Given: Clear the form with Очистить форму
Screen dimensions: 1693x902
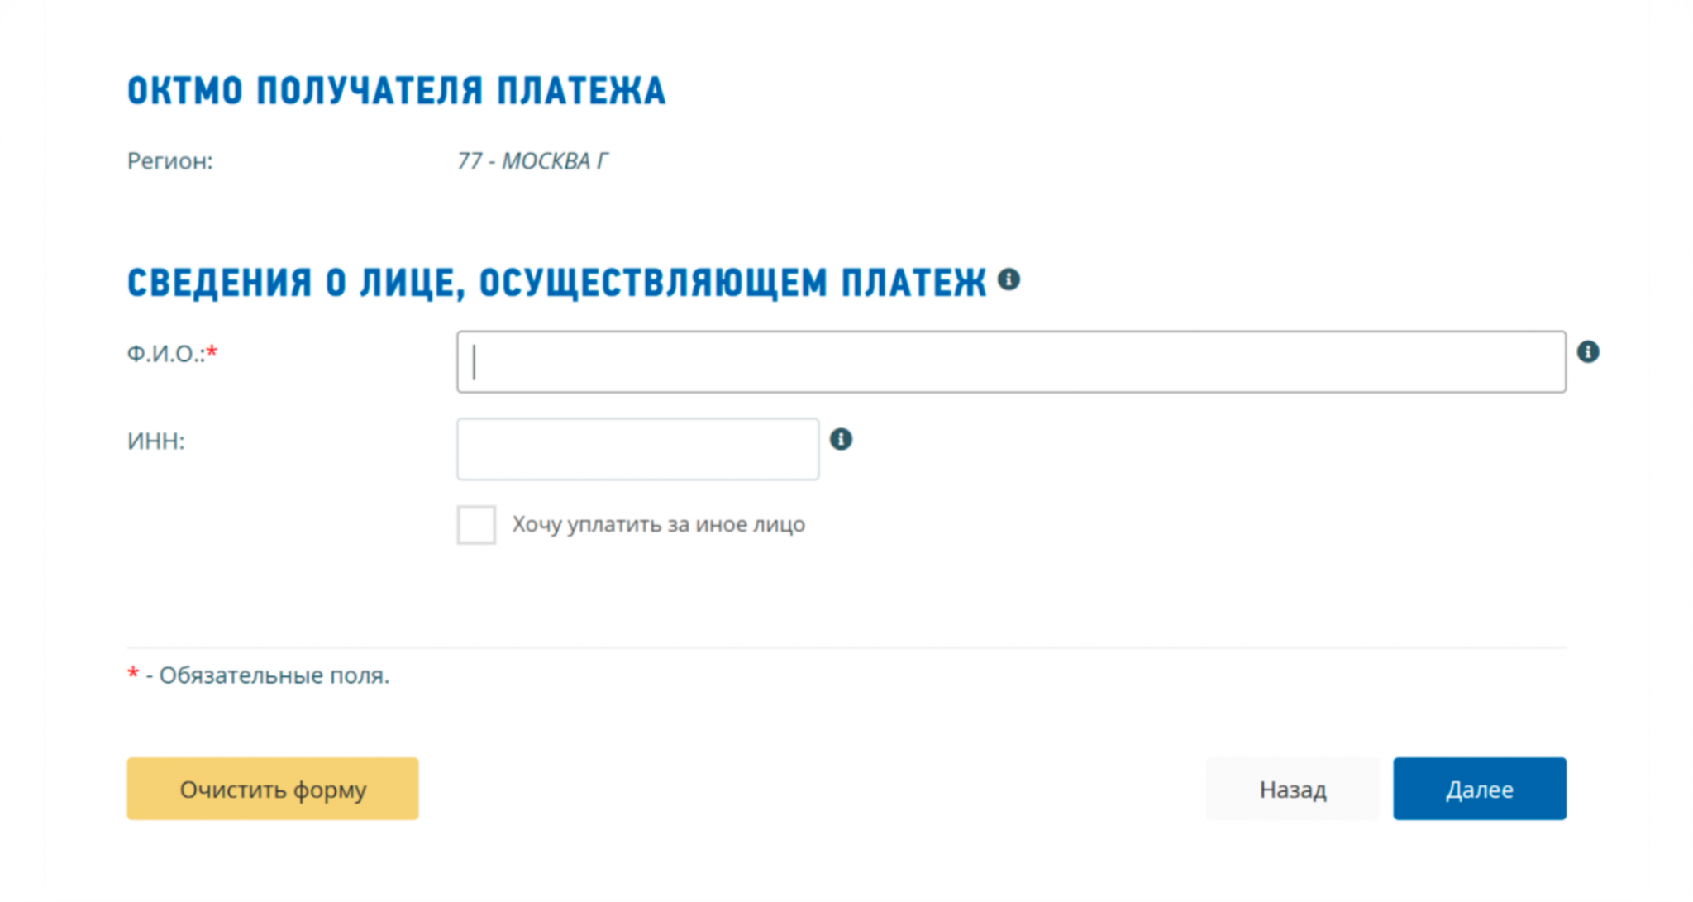Looking at the screenshot, I should [272, 789].
